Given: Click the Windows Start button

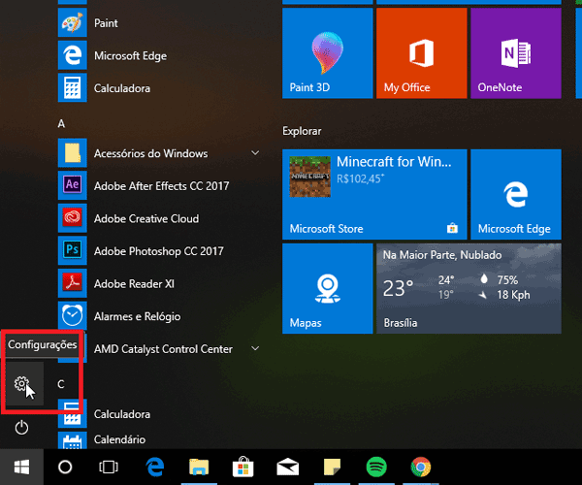Looking at the screenshot, I should coord(21,467).
